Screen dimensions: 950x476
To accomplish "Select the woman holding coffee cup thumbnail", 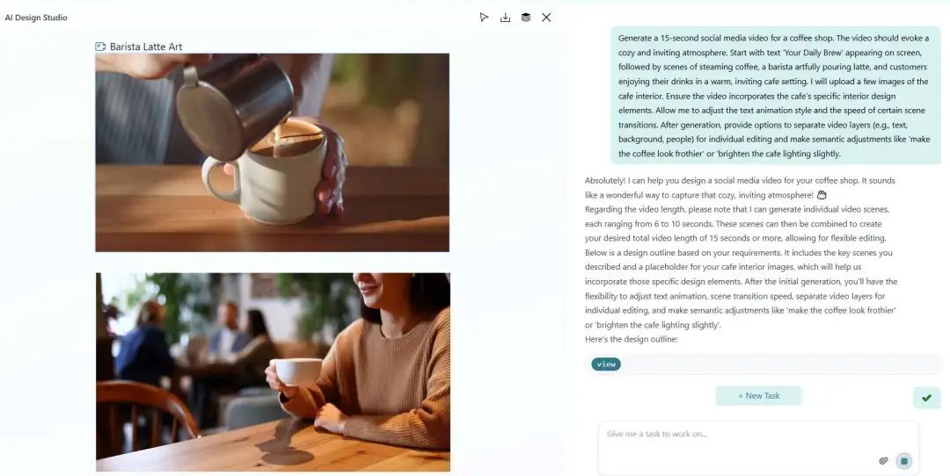I will coord(273,372).
